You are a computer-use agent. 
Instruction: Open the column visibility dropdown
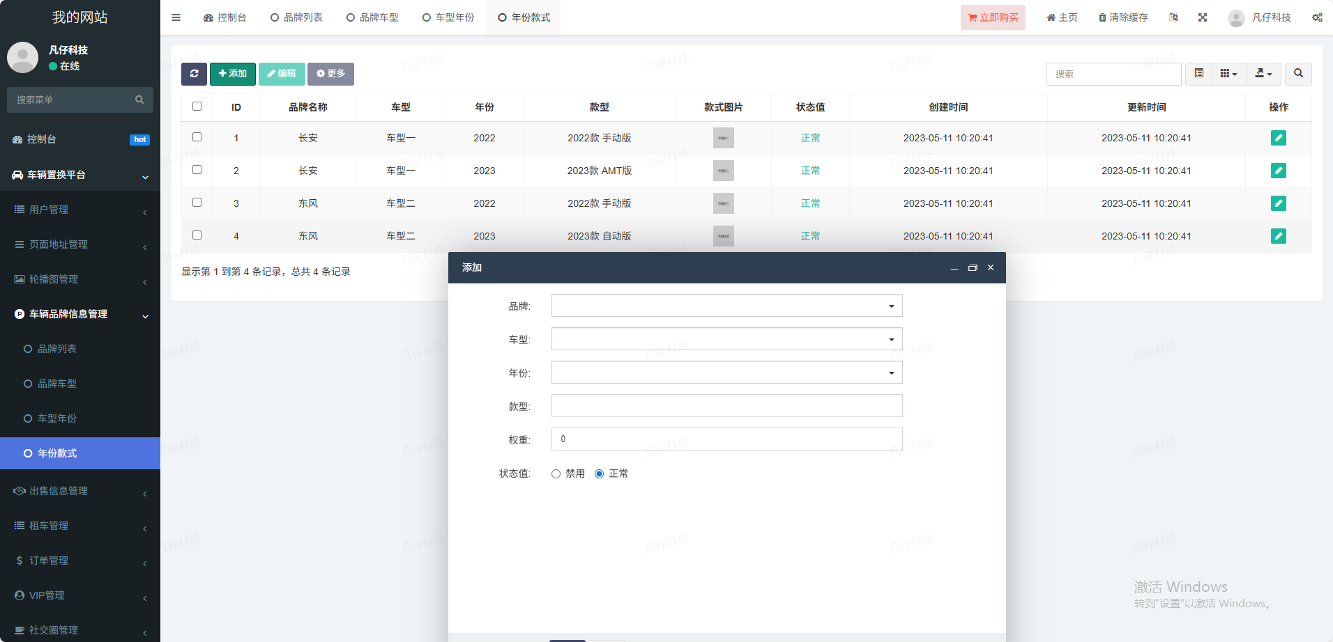pos(1228,74)
